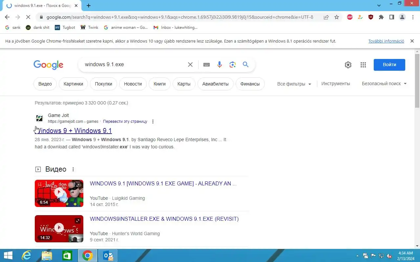Open the Tugbot bookmark
The height and width of the screenshot is (262, 420).
coord(65,28)
